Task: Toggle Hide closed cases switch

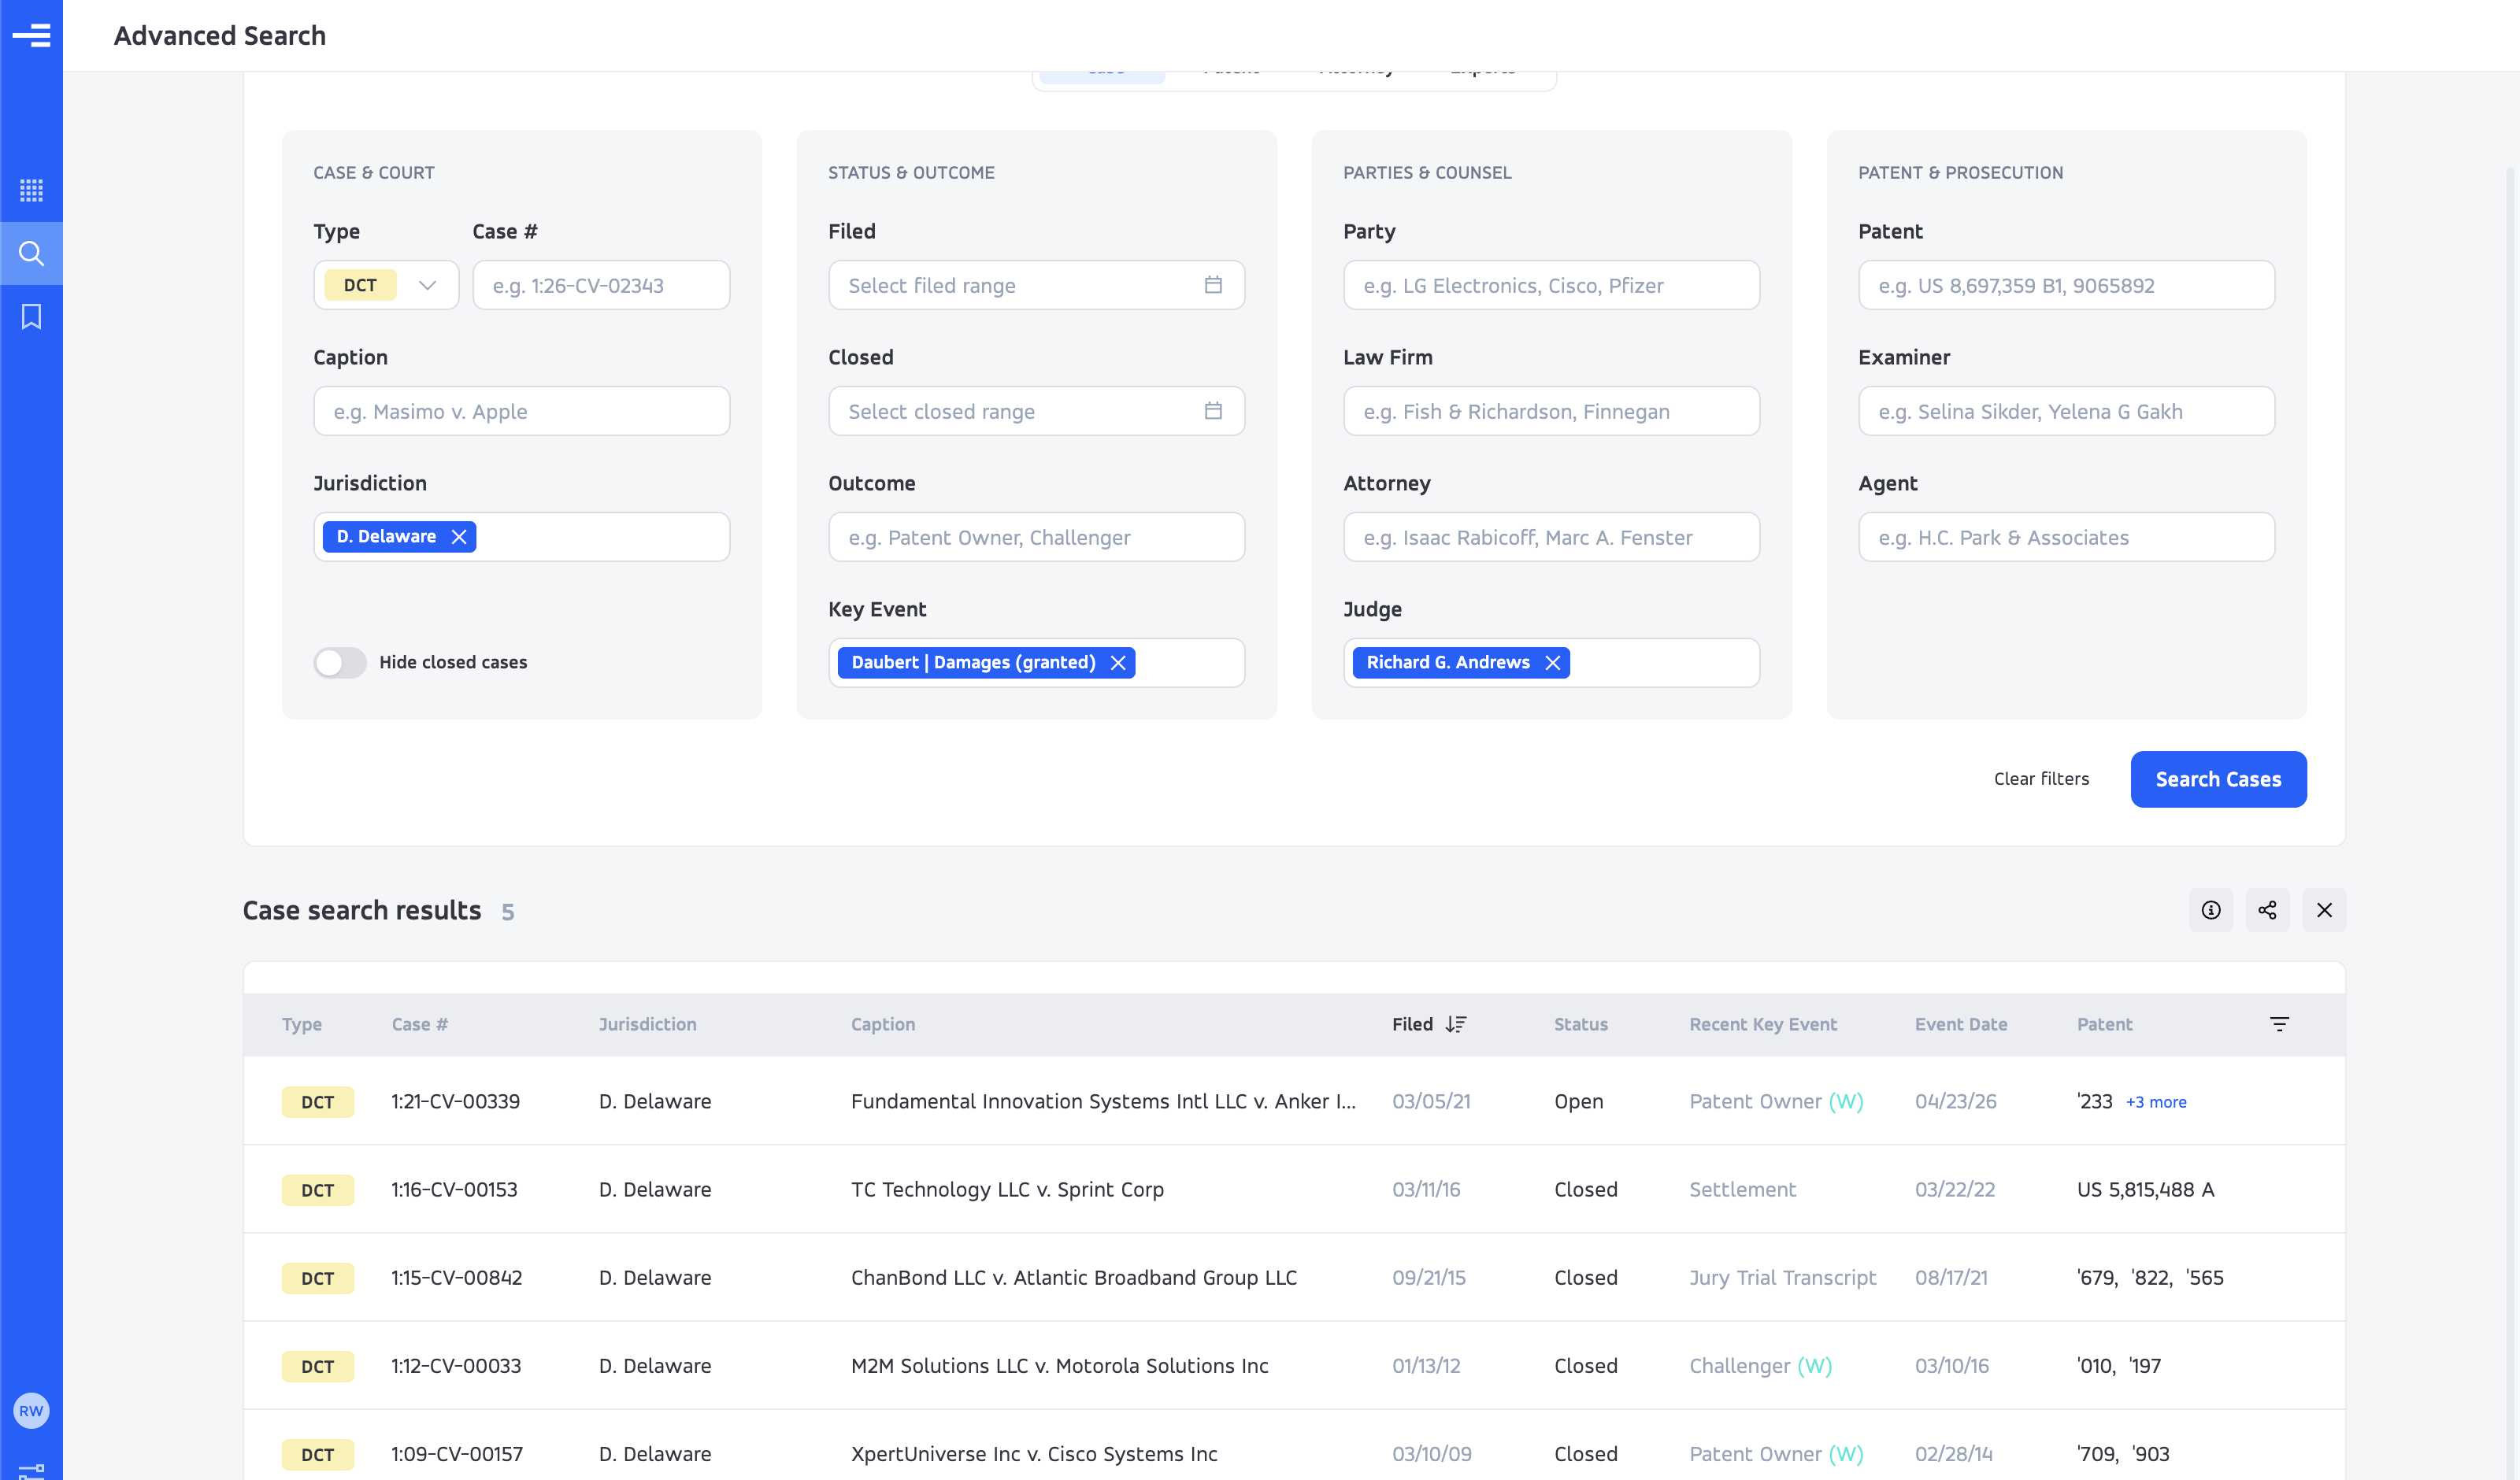Action: click(340, 662)
